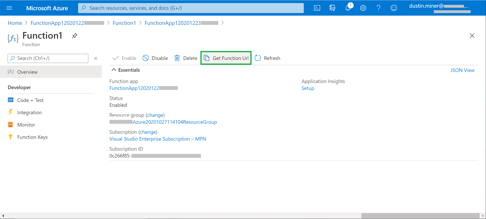This screenshot has height=219, width=486.
Task: Open Visual Studio Enterprise Subscription – MPN
Action: tap(158, 139)
